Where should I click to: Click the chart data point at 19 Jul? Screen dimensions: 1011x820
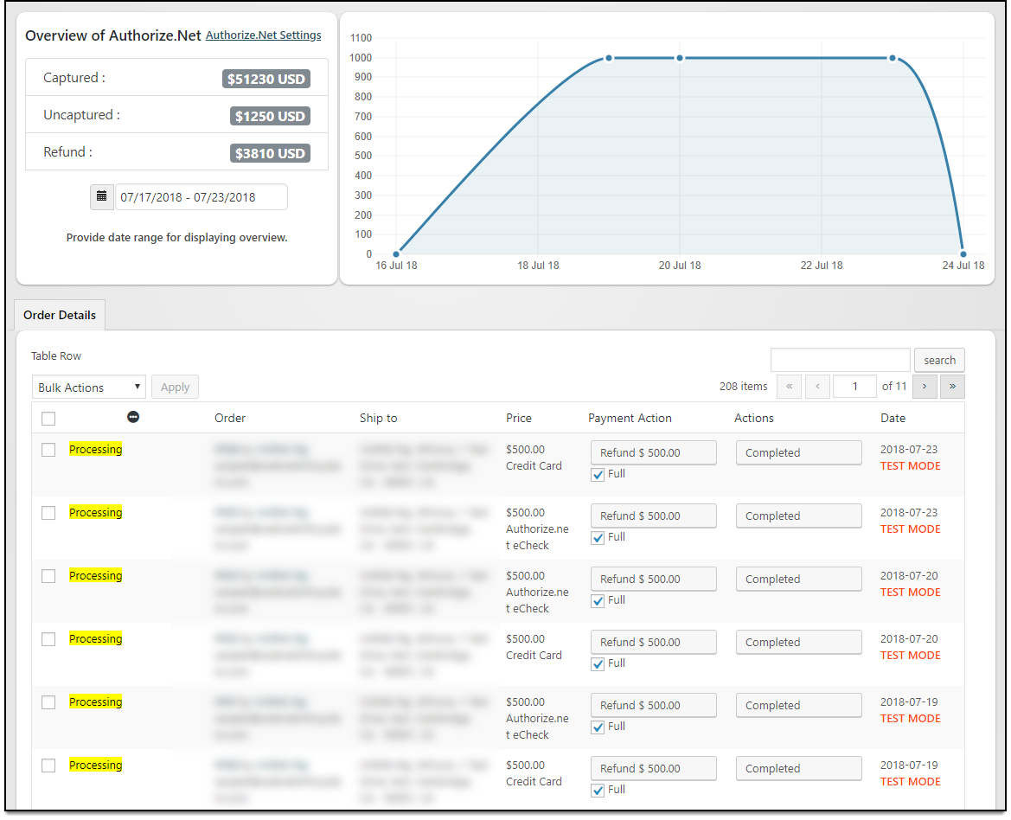coord(609,58)
